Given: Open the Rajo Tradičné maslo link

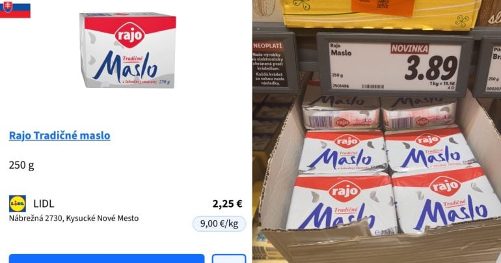Looking at the screenshot, I should pyautogui.click(x=59, y=135).
